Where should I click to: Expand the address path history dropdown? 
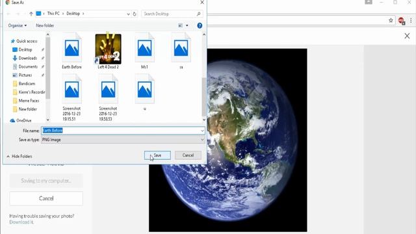[x=128, y=14]
